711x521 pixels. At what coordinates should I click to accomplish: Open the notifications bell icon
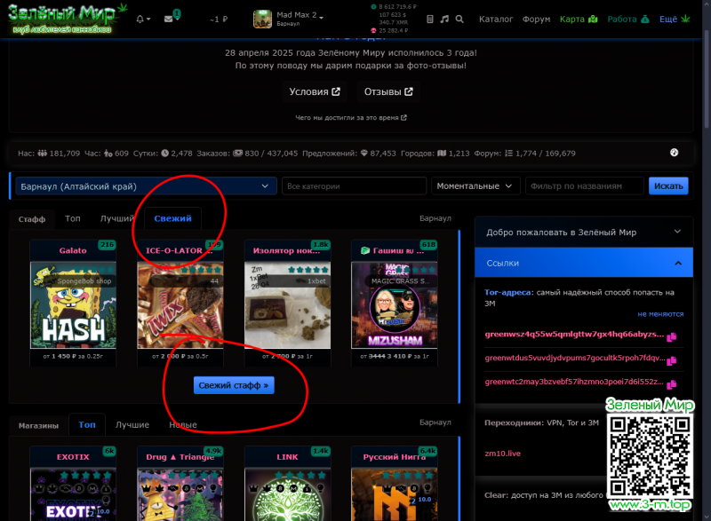(140, 19)
